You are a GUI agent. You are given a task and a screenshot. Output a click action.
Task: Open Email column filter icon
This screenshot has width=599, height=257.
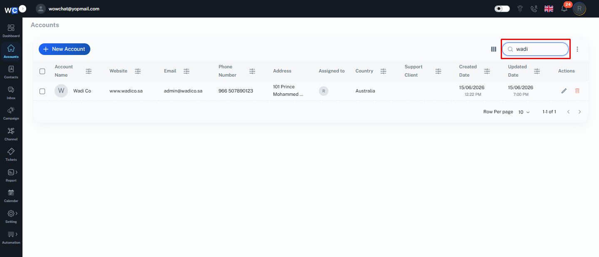tap(186, 71)
